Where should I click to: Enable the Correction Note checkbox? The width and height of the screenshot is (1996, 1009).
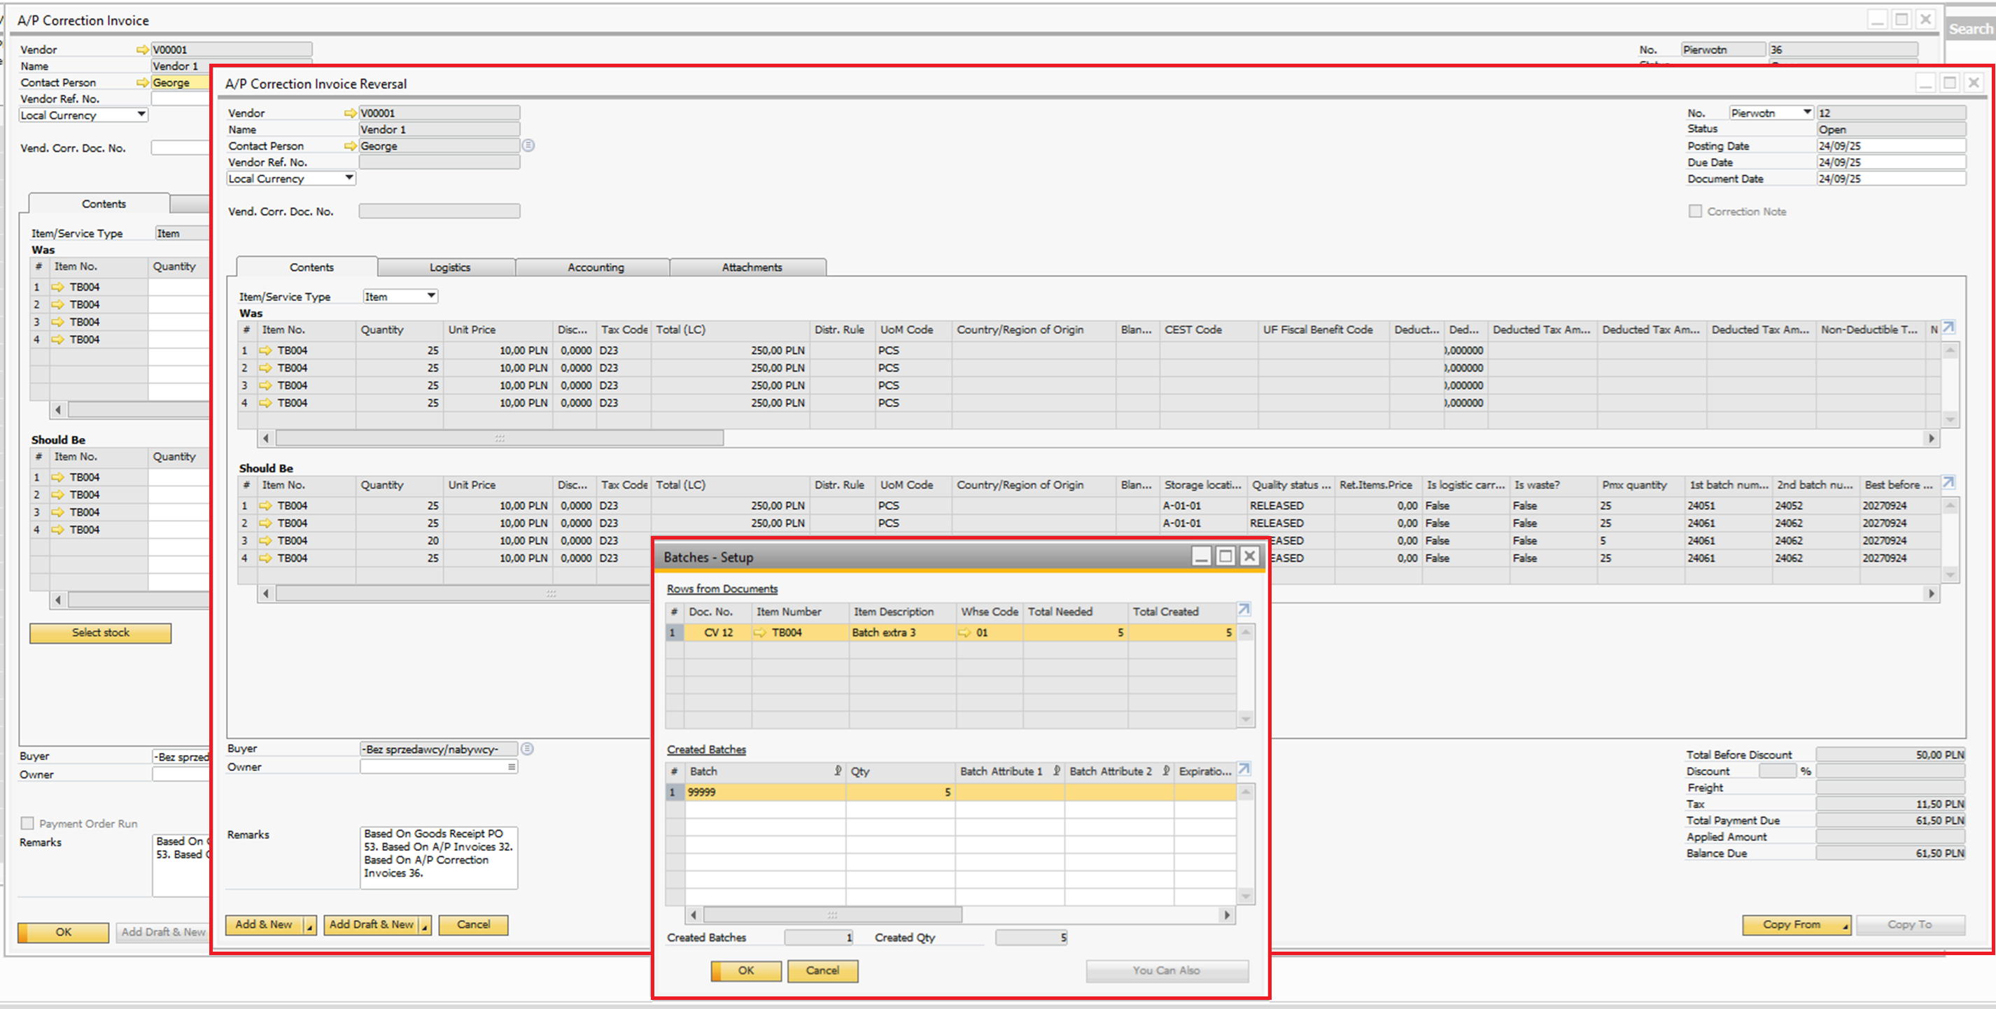tap(1695, 211)
